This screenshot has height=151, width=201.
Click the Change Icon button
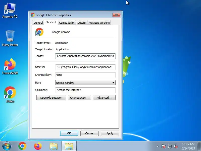[79, 98]
